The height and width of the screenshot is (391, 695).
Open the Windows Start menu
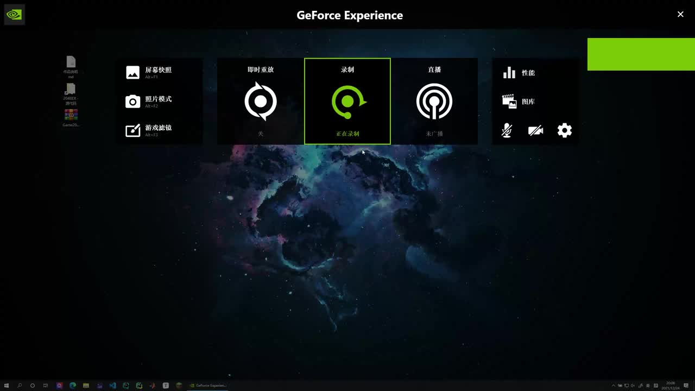[7, 386]
